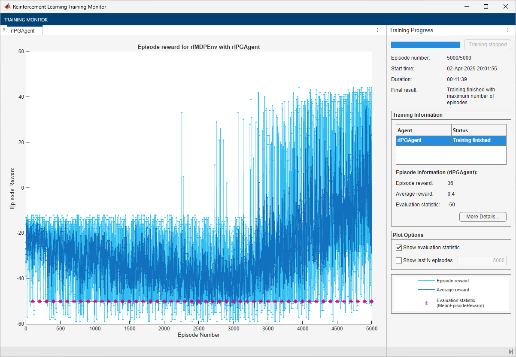The image size is (516, 357).
Task: Click the MATLAB logo in title bar
Action: tap(7, 7)
